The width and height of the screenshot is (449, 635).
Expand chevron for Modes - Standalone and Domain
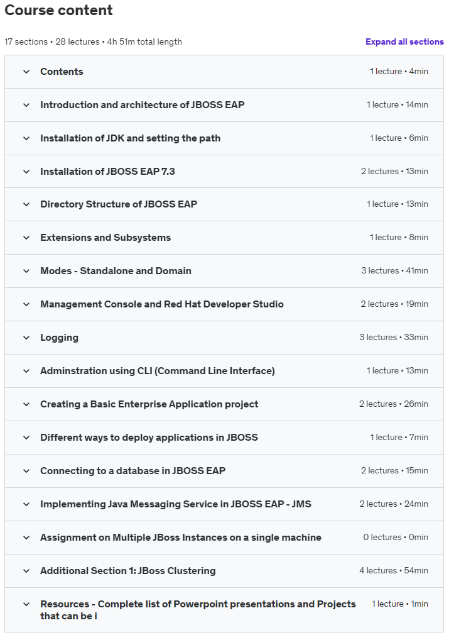(26, 271)
